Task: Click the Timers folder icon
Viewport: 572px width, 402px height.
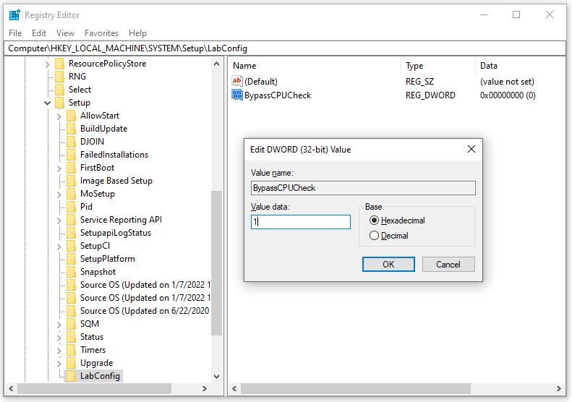Action: (x=72, y=350)
